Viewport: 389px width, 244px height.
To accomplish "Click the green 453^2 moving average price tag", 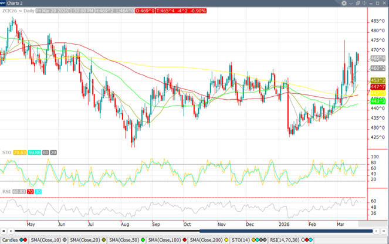I will point(377,80).
